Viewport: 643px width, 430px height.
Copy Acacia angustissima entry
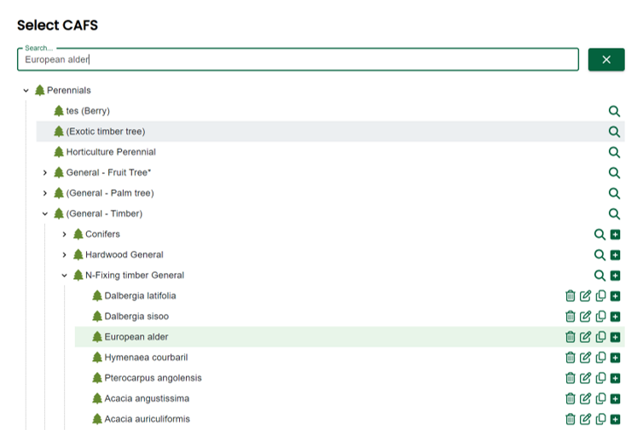point(600,398)
